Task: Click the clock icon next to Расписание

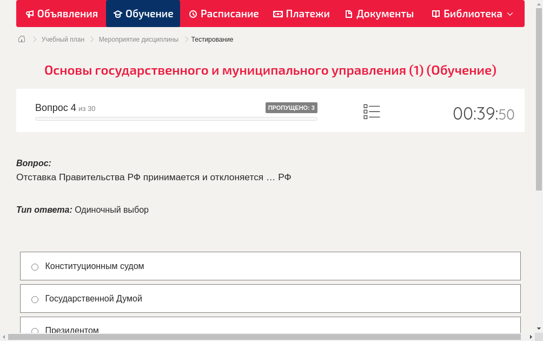Action: tap(192, 14)
